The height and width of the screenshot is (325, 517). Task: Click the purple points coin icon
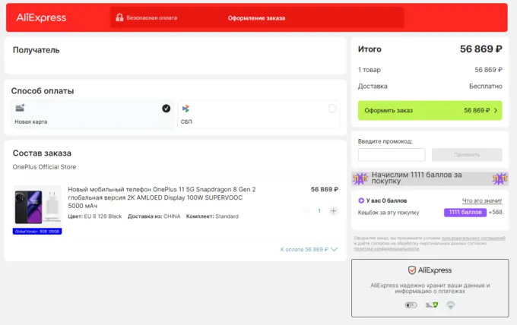(360, 200)
